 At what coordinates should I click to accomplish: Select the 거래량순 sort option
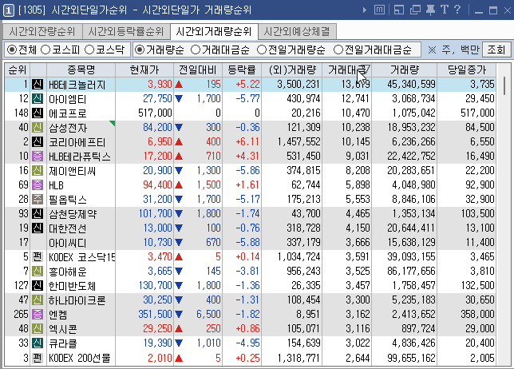tap(140, 50)
